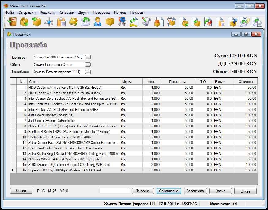The image size is (268, 210).
Task: Click the quantity 3.000 cell in row 16
Action: click(152, 170)
